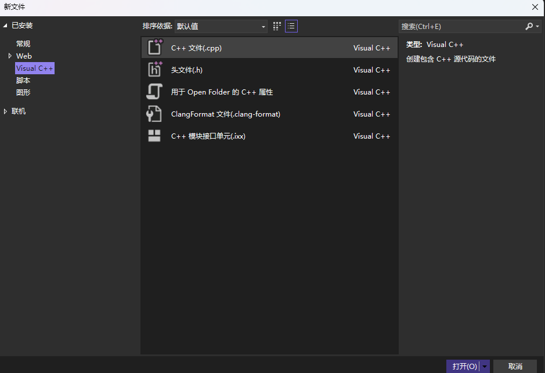The width and height of the screenshot is (545, 373).
Task: Select the '头文件(.h)' item name
Action: [x=187, y=70]
